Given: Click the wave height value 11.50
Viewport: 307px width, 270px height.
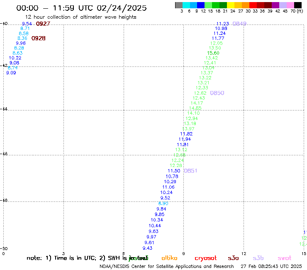Looking at the screenshot, I should [174, 171].
